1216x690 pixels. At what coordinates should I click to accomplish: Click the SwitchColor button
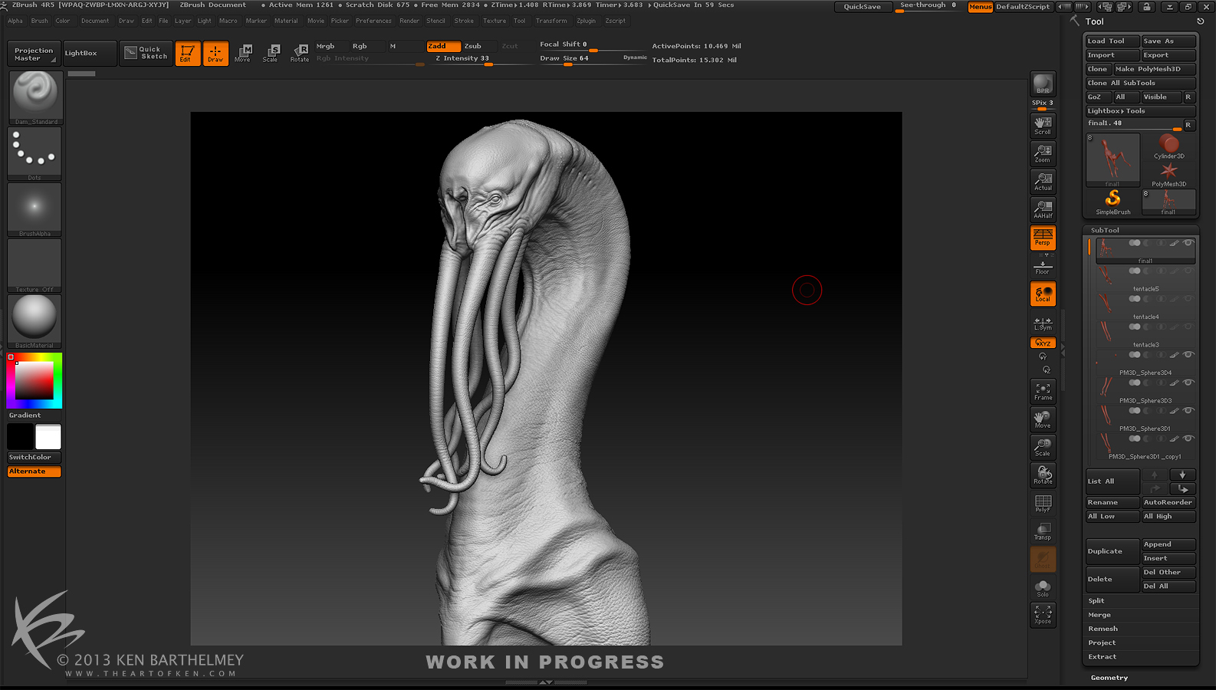[35, 457]
